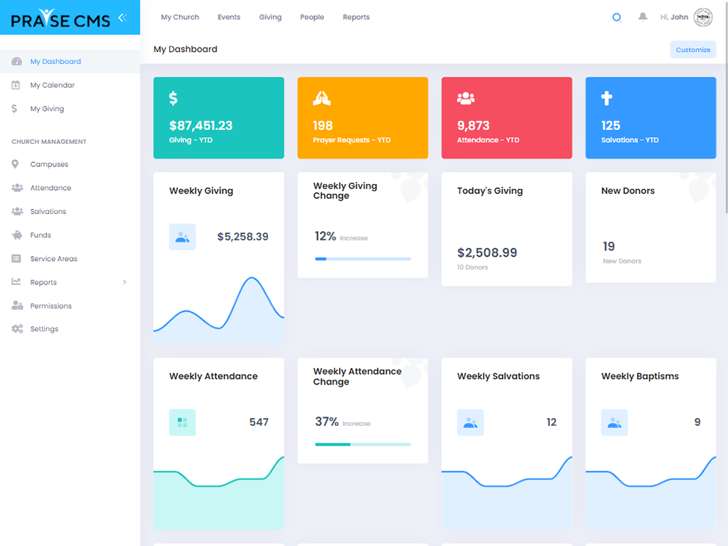Screen dimensions: 728x546
Task: Click the Funds piggy bank icon
Action: coord(17,235)
